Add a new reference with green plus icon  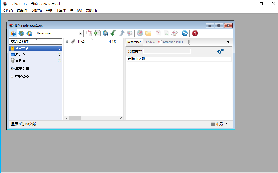(x=97, y=33)
